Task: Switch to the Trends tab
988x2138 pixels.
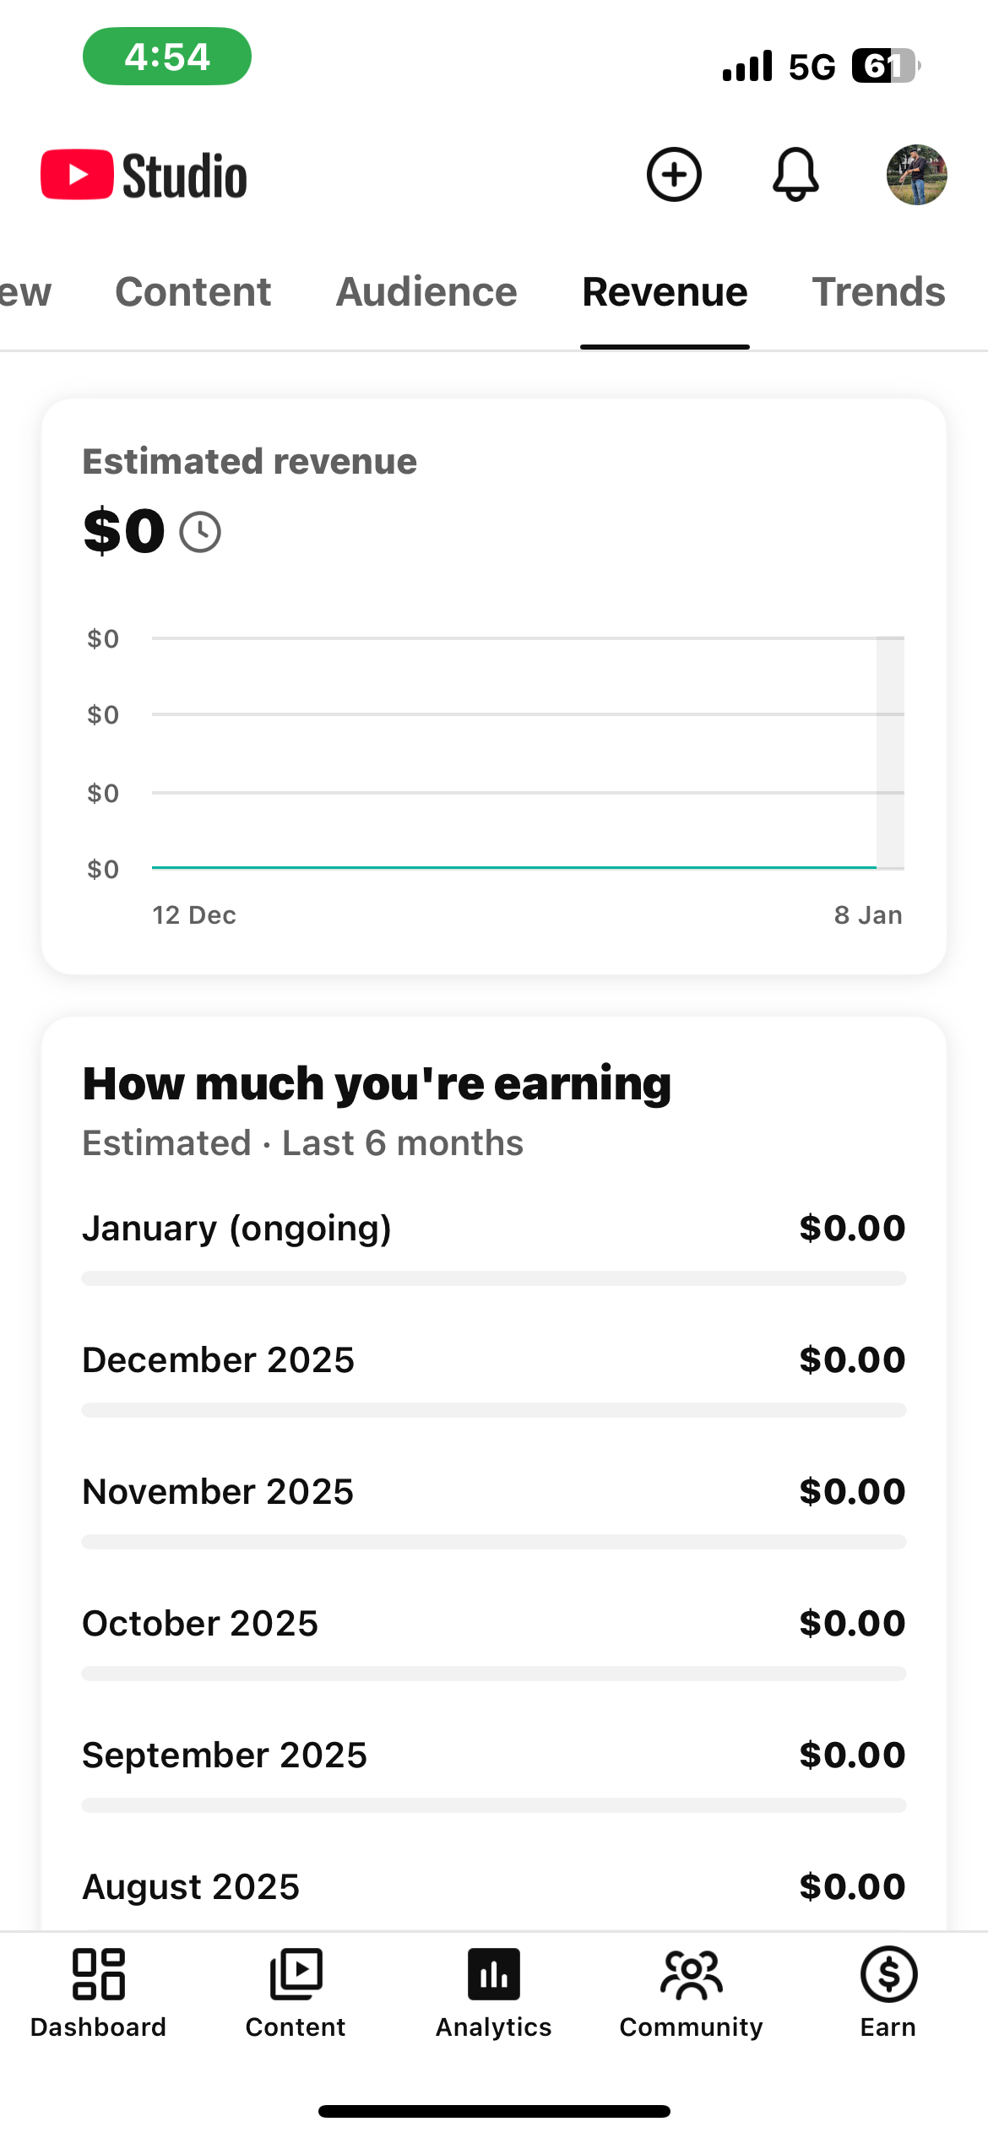Action: [878, 292]
